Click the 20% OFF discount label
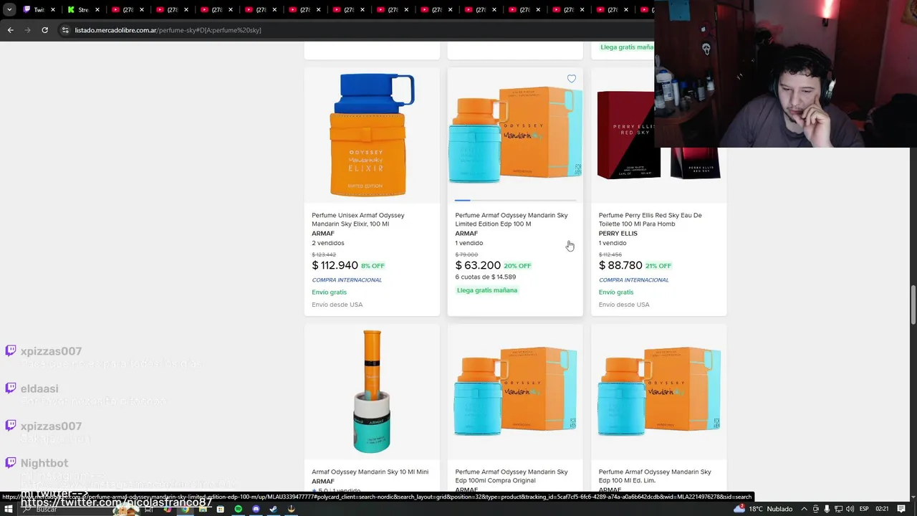Viewport: 917px width, 516px height. coord(517,266)
